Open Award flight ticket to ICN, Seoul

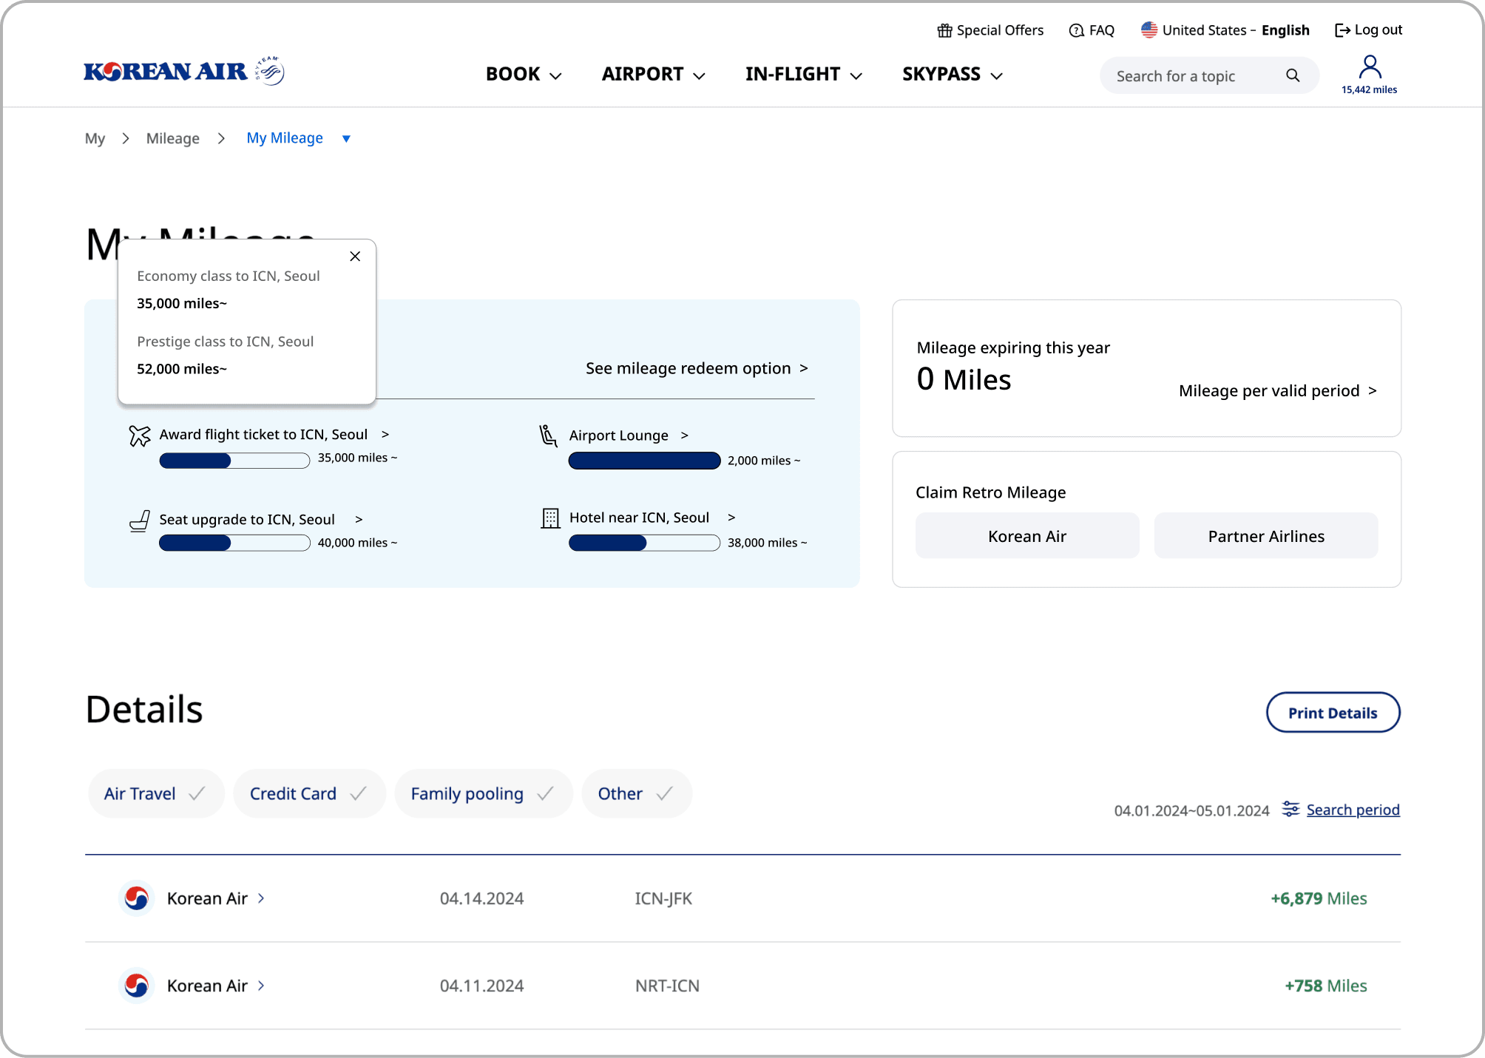tap(274, 435)
